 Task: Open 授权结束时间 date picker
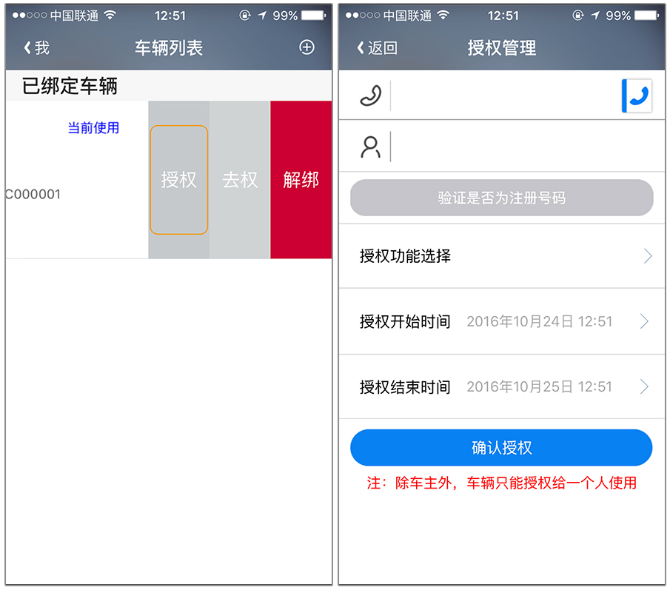pyautogui.click(x=502, y=386)
